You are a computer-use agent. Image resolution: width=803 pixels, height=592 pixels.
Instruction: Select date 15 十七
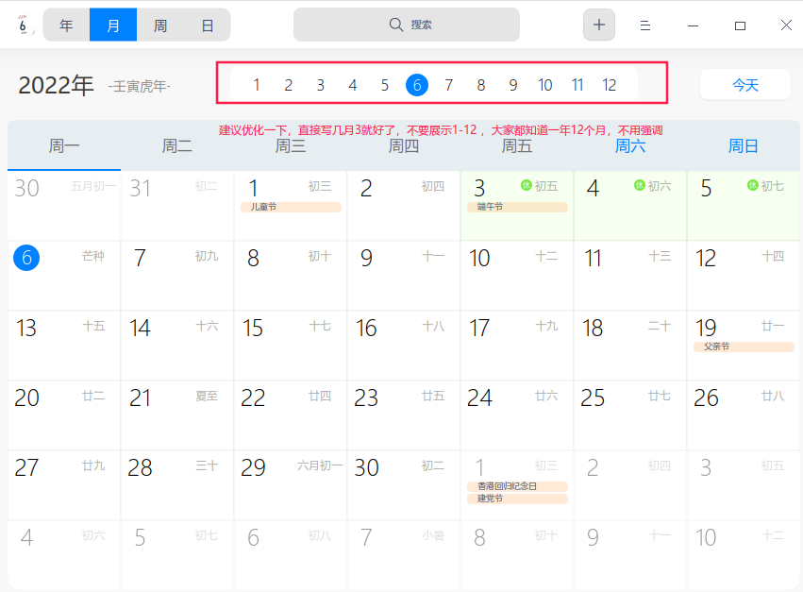[291, 346]
